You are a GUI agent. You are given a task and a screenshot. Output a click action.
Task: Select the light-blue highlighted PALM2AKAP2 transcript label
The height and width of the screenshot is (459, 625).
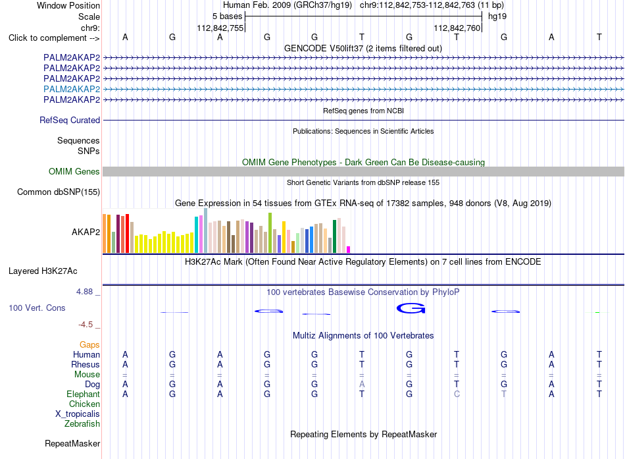click(72, 89)
